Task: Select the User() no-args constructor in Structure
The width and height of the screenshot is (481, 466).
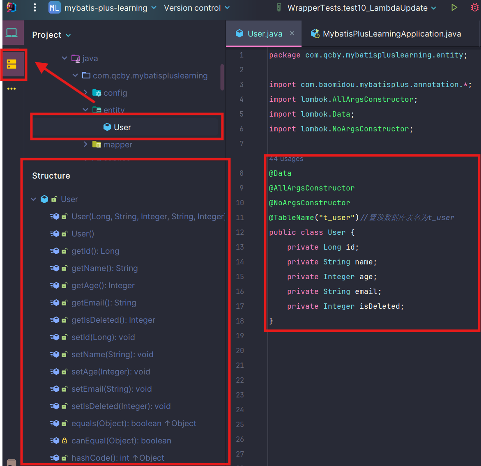Action: [83, 234]
